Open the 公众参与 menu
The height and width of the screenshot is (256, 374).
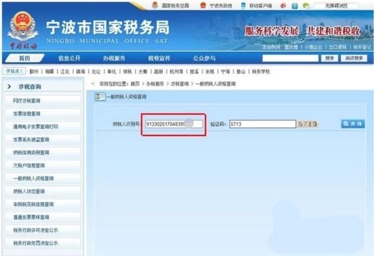204,58
